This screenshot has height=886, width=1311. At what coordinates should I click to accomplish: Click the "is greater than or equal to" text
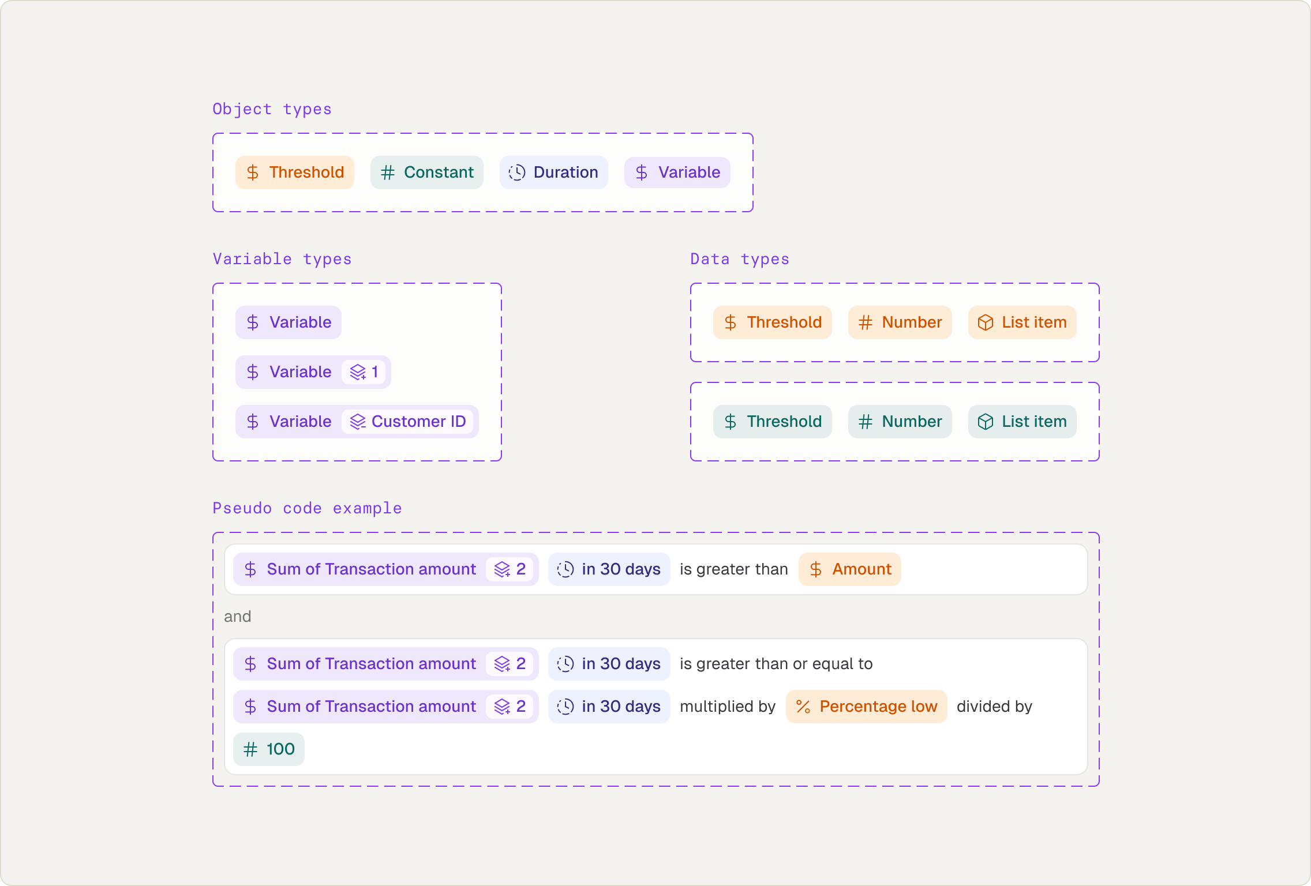(x=776, y=664)
